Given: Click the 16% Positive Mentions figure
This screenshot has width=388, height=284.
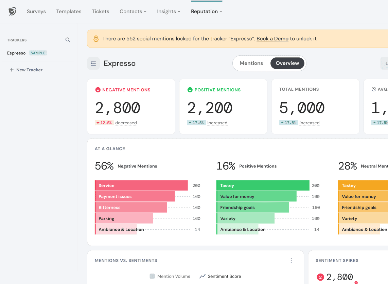Looking at the screenshot, I should pos(226,166).
